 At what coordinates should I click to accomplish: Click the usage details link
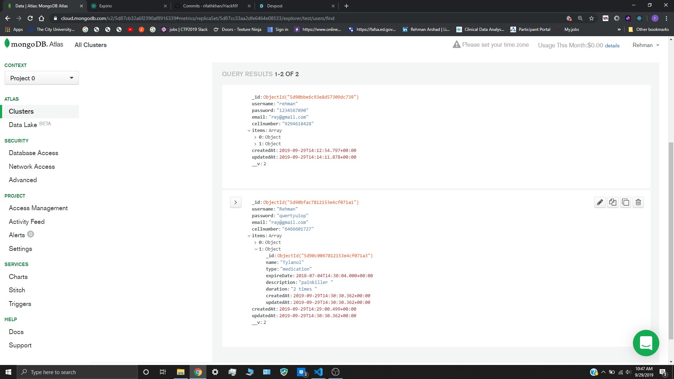pos(612,46)
